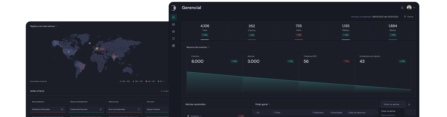Click the Filtros button
Viewport: 447px width, 117px height.
click(x=409, y=17)
